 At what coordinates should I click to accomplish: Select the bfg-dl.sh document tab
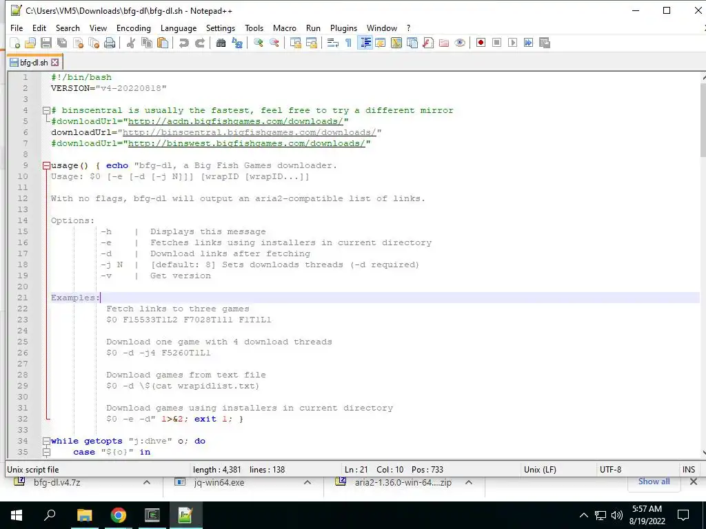[34, 62]
